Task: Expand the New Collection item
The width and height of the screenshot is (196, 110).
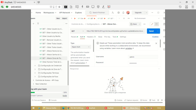Action: (33, 84)
